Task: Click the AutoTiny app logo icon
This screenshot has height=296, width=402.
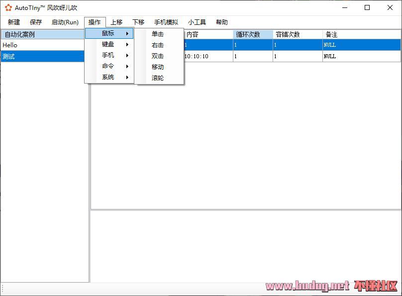Action: coord(8,8)
